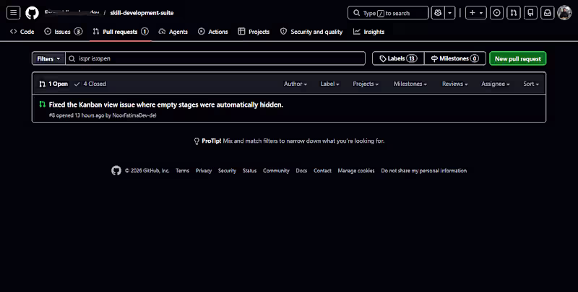Expand the Assignee filter dropdown
The height and width of the screenshot is (292, 578).
496,84
